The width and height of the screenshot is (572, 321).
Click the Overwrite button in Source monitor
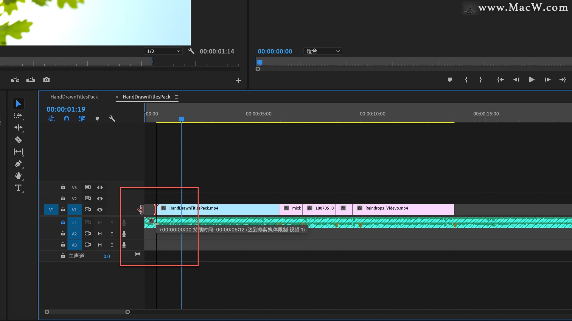point(30,79)
